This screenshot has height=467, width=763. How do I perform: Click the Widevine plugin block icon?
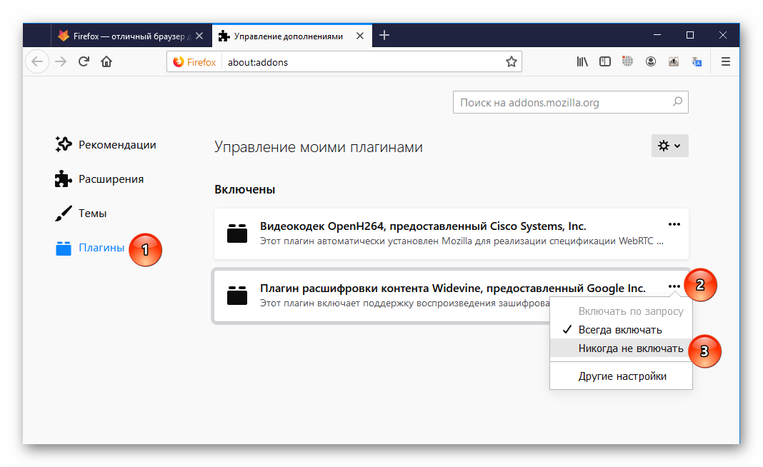click(237, 296)
